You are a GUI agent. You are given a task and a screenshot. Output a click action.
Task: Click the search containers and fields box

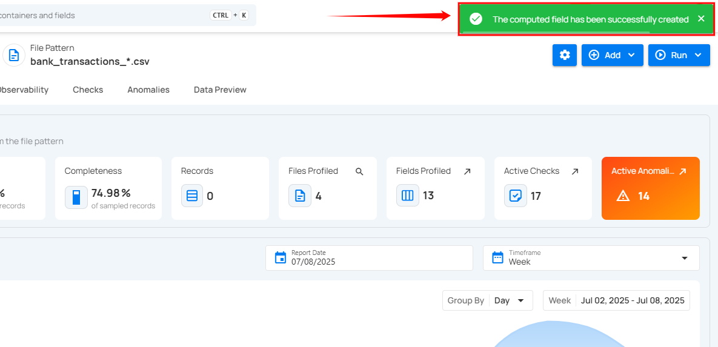point(121,15)
